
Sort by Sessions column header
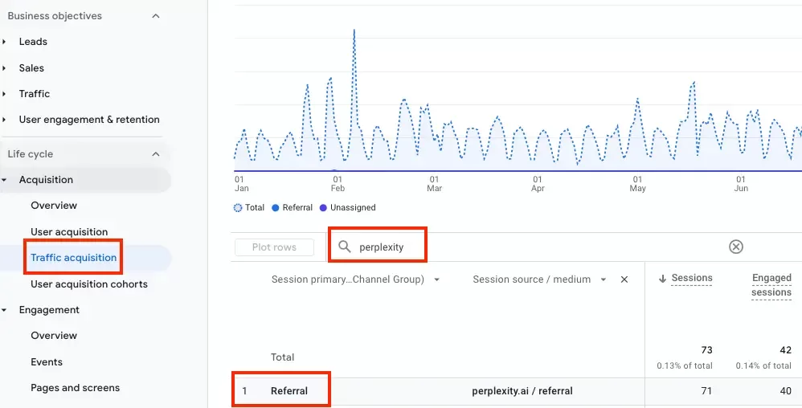692,278
